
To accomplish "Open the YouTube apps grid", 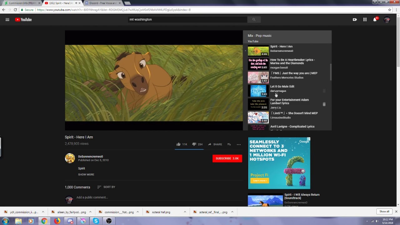I will pos(365,20).
